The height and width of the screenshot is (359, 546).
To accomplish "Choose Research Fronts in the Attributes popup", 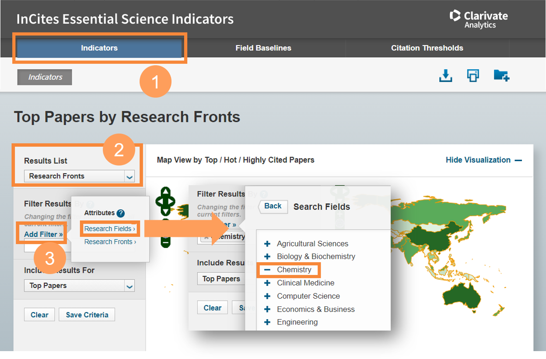I will click(x=110, y=242).
